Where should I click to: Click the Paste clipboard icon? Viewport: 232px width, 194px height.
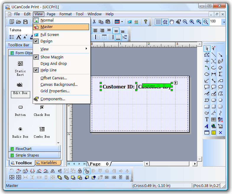[108, 22]
